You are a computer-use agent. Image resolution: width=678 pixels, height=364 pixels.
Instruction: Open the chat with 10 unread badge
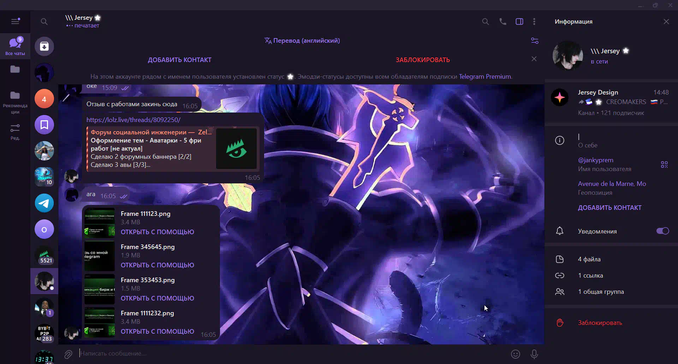click(44, 177)
